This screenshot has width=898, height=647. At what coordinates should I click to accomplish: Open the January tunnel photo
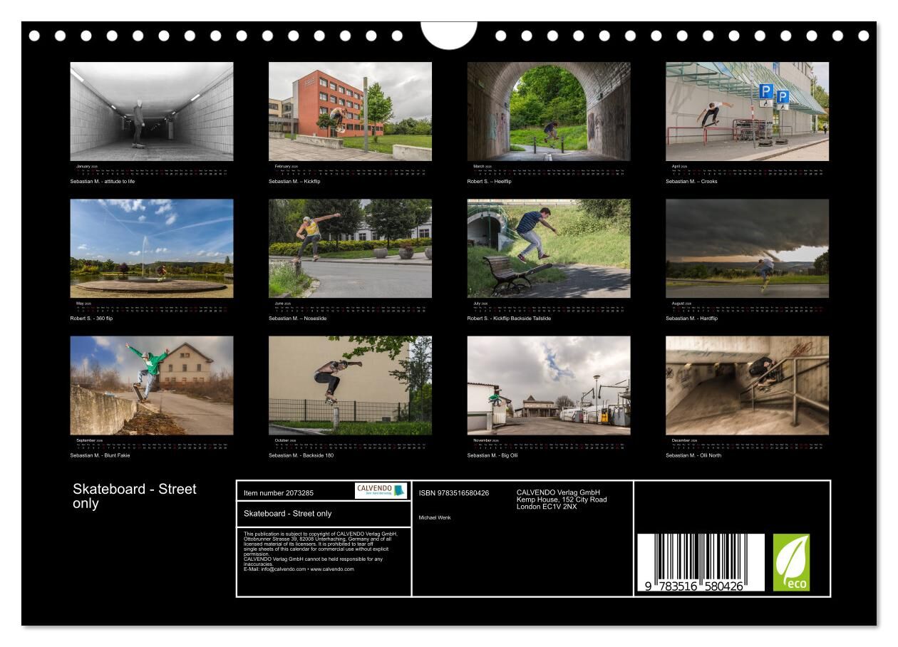coord(151,111)
